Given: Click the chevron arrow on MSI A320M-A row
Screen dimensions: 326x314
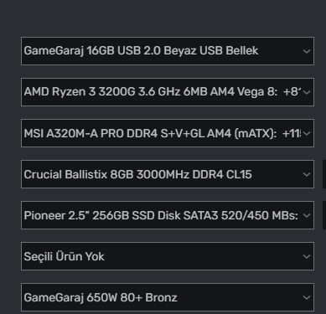Looking at the screenshot, I should (307, 133).
